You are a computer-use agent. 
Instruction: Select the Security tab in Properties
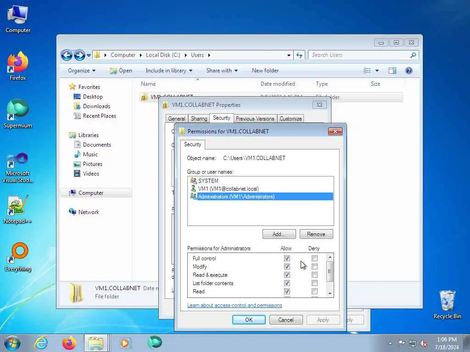(222, 118)
